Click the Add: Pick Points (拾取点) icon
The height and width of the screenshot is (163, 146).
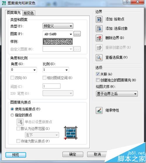tap(99, 19)
